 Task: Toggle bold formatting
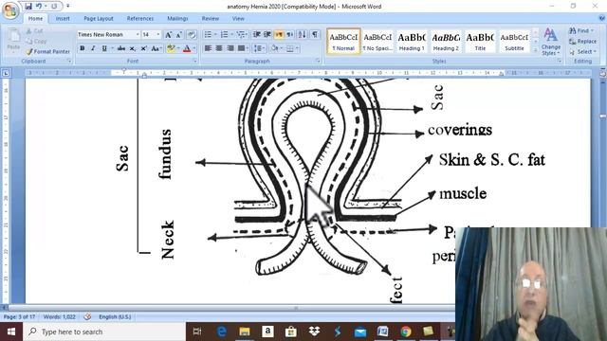pos(83,48)
